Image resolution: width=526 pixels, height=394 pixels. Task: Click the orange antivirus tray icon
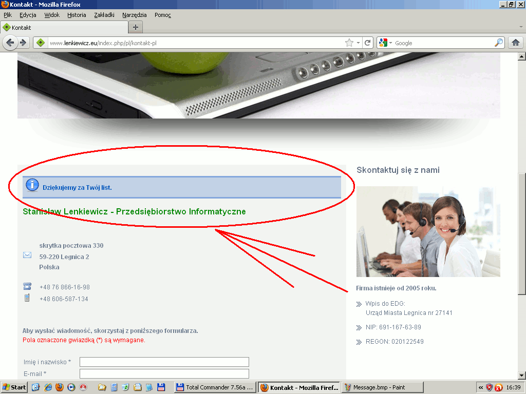pos(498,387)
